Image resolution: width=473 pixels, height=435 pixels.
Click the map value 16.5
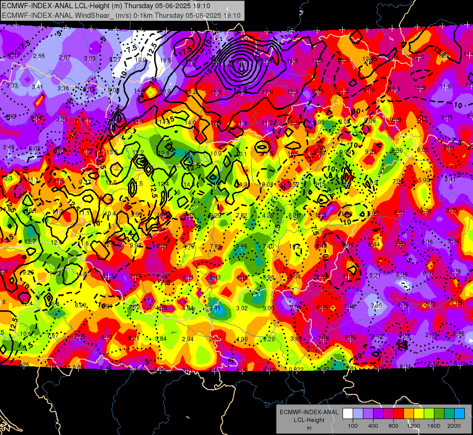(166, 60)
